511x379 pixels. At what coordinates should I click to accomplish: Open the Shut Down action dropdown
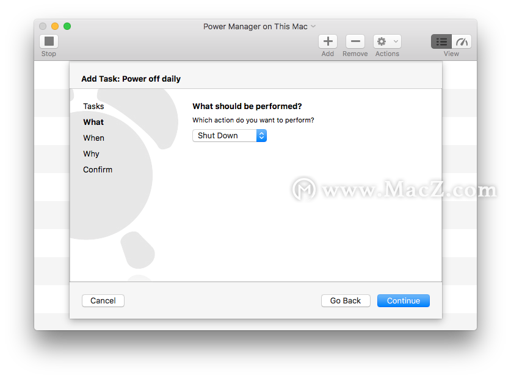(x=230, y=136)
